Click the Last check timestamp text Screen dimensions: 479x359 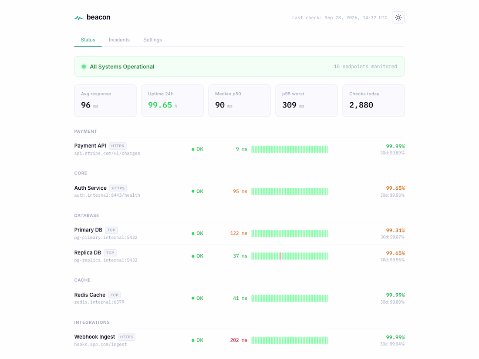point(339,18)
